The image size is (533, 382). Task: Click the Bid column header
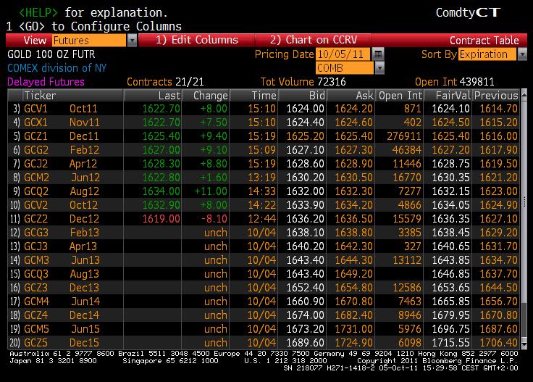302,96
